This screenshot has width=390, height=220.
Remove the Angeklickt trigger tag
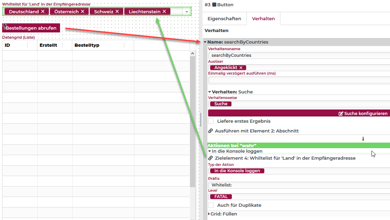click(241, 68)
